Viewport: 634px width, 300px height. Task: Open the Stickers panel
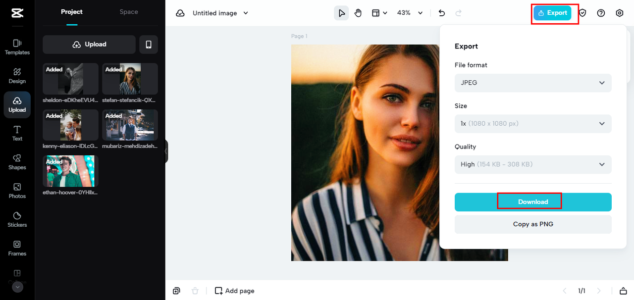click(x=17, y=219)
